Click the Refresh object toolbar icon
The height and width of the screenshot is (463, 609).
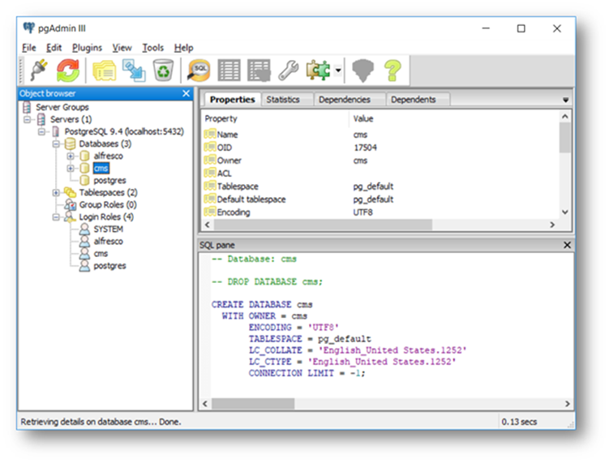pyautogui.click(x=68, y=71)
